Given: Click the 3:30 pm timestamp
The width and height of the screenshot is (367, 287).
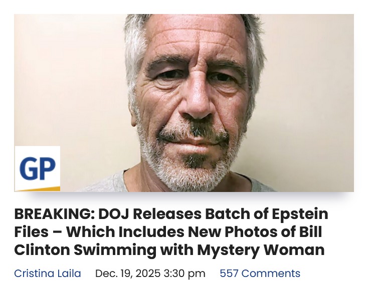Looking at the screenshot, I should tap(185, 273).
